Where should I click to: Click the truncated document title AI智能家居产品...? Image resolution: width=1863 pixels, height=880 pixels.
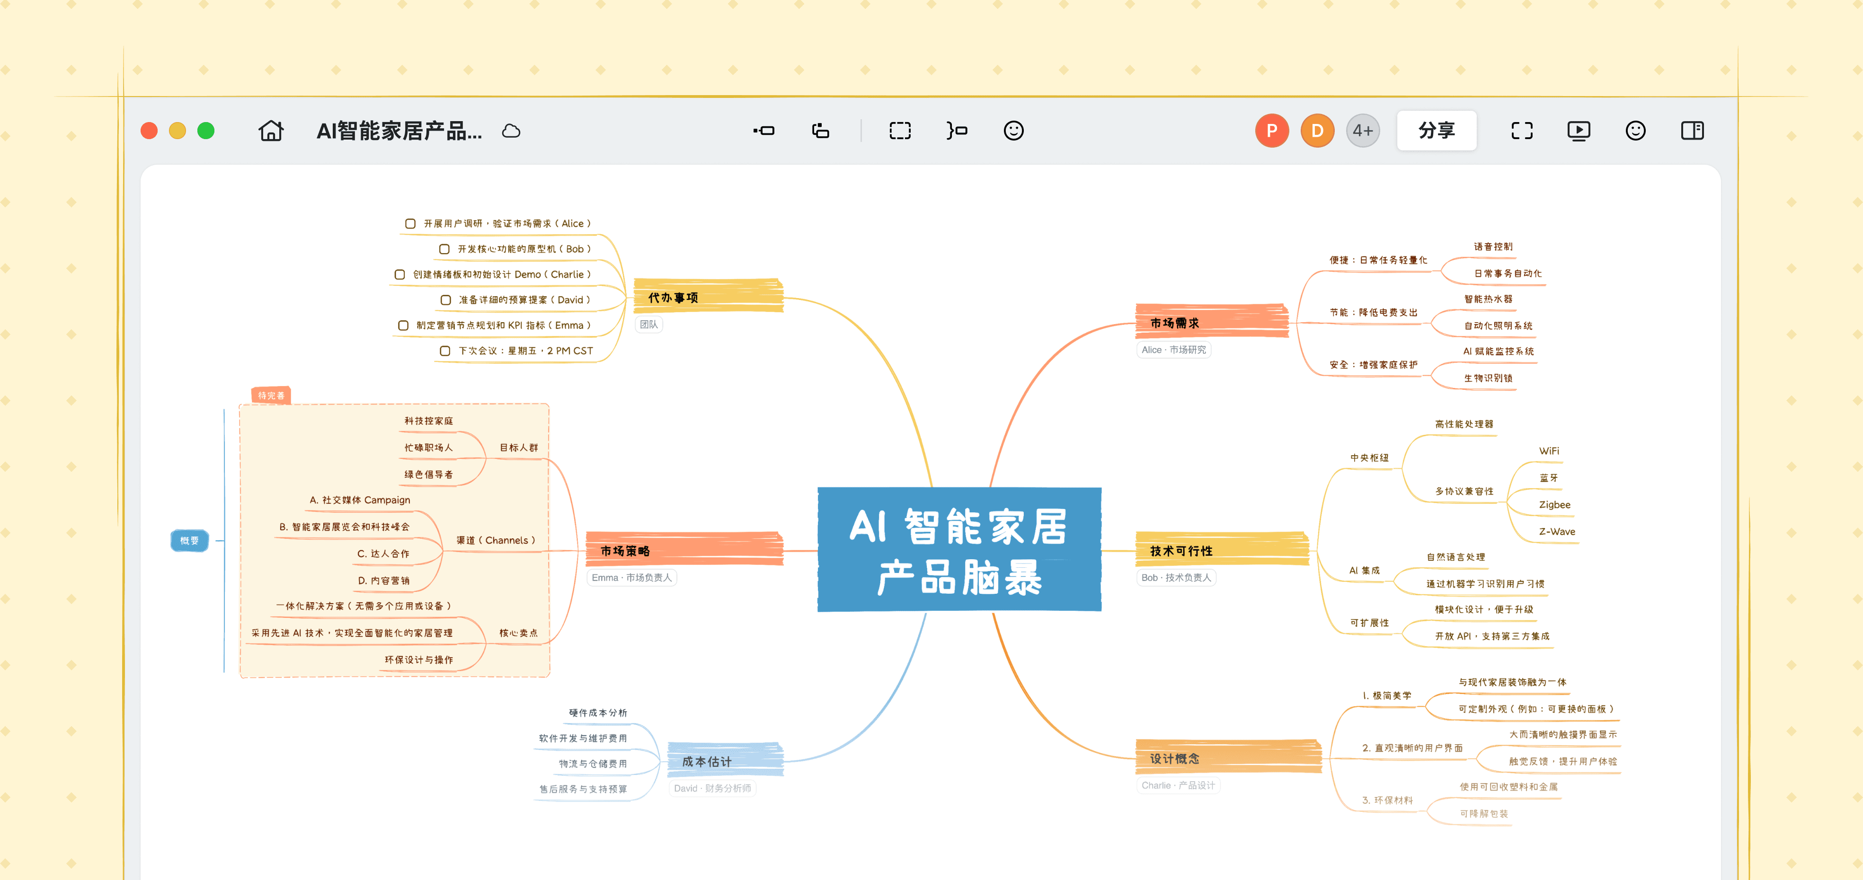(x=399, y=131)
